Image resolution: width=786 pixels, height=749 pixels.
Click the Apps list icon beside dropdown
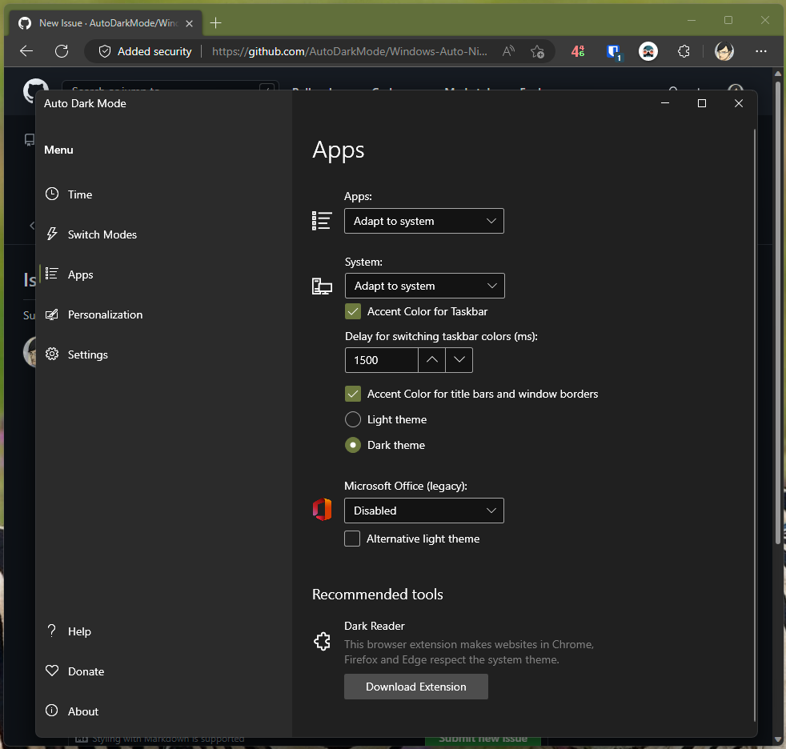322,220
